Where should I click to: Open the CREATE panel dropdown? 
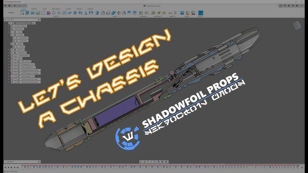pos(56,17)
